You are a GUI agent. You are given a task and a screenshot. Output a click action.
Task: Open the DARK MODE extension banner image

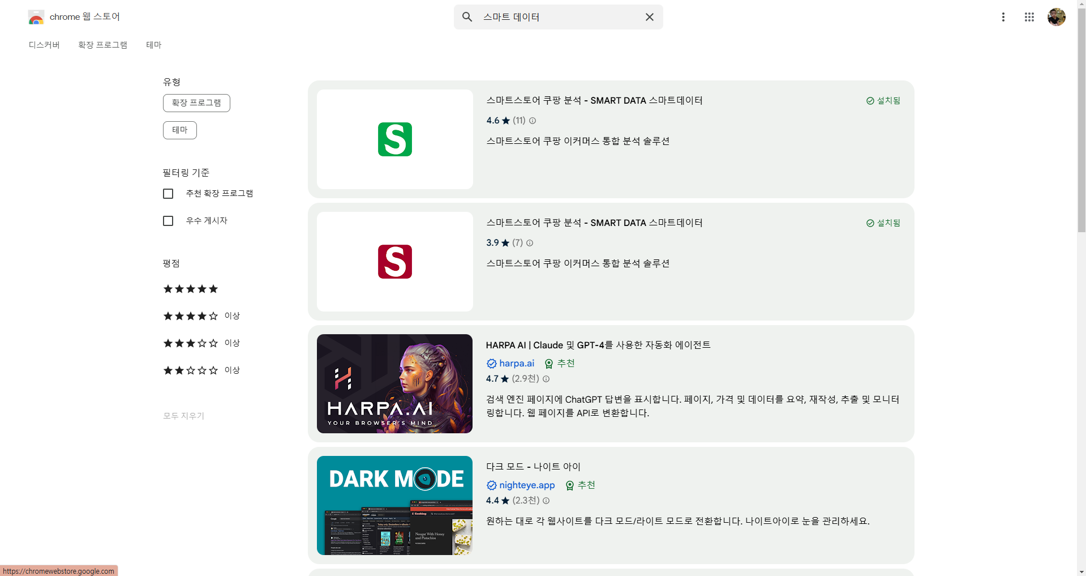pos(395,505)
